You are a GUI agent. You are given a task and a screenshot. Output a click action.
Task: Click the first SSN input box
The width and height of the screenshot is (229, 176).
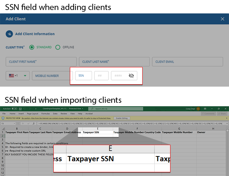(x=83, y=76)
